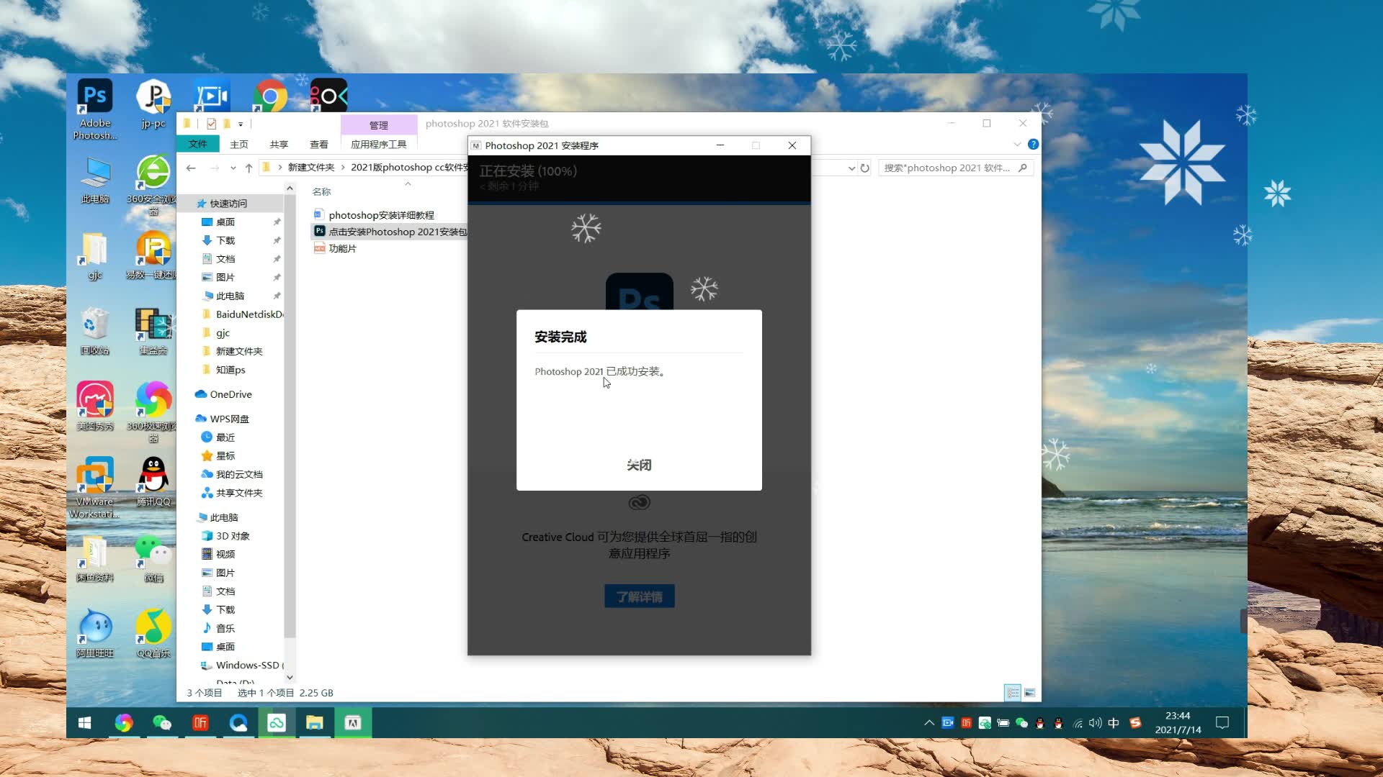The image size is (1383, 777).
Task: Open QQ音乐 desktop shortcut
Action: click(x=153, y=634)
